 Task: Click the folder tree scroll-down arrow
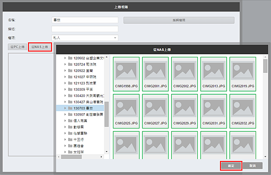[107, 152]
